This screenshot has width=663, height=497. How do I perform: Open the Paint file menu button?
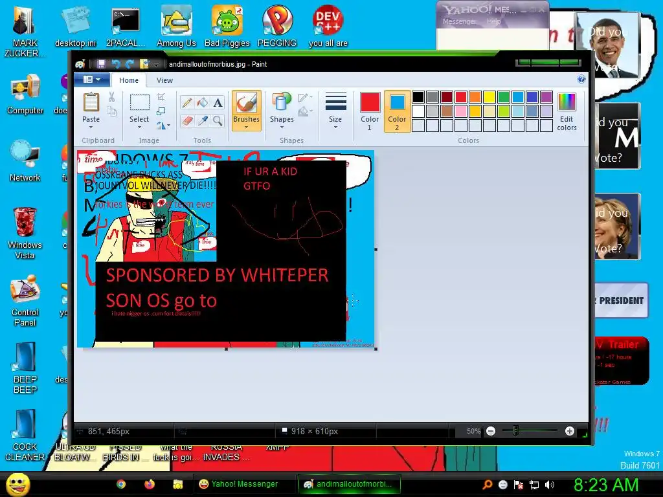[x=92, y=80]
